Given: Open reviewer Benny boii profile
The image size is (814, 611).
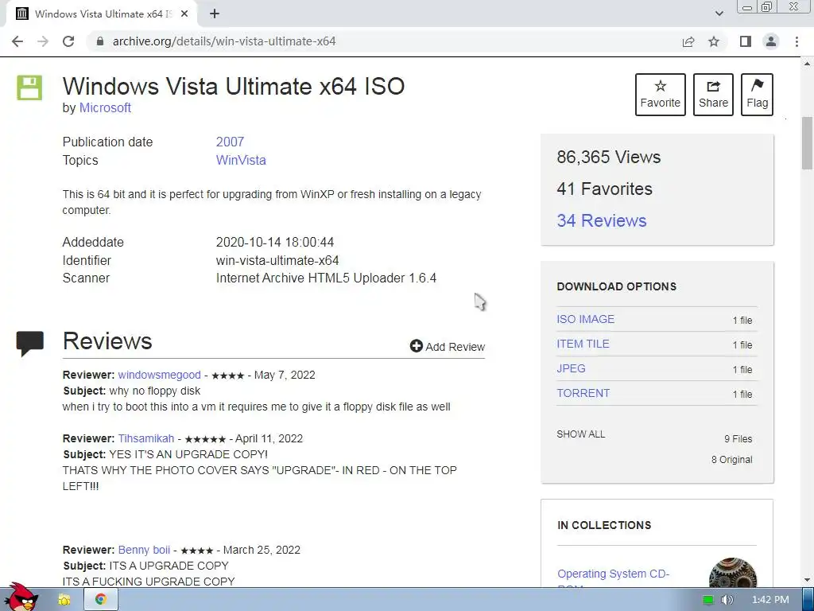Looking at the screenshot, I should pyautogui.click(x=144, y=550).
